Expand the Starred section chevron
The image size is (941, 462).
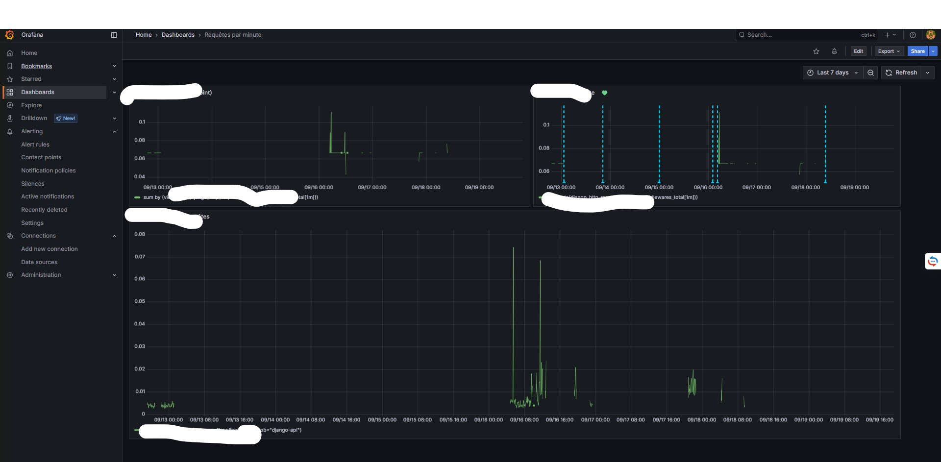coord(114,79)
